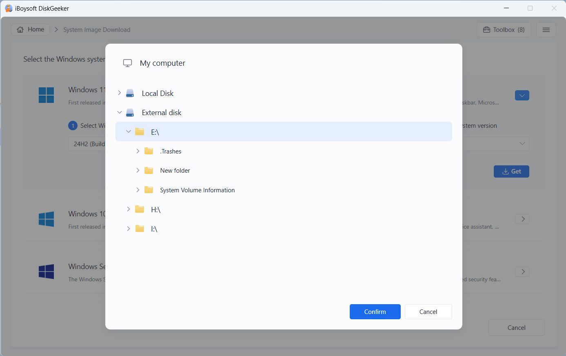Expand System Volume Information folder
The height and width of the screenshot is (356, 566).
(x=138, y=190)
